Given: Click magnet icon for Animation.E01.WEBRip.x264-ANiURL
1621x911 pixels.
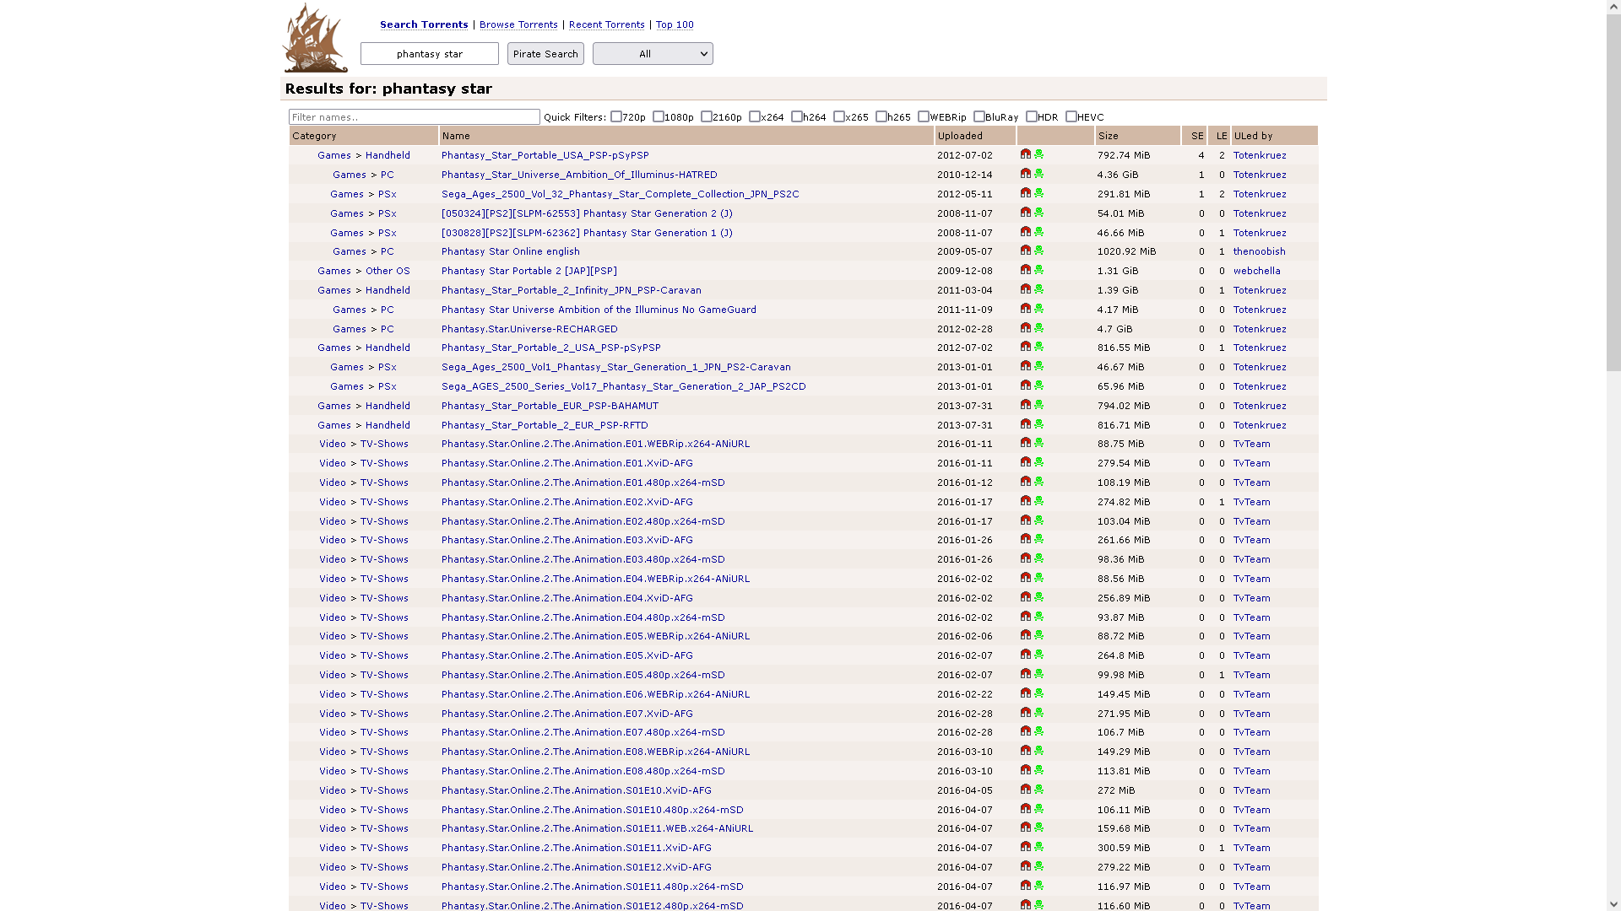Looking at the screenshot, I should (1026, 443).
